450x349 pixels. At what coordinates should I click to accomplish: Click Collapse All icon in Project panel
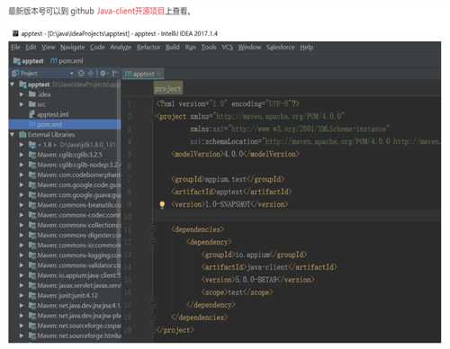pos(91,74)
